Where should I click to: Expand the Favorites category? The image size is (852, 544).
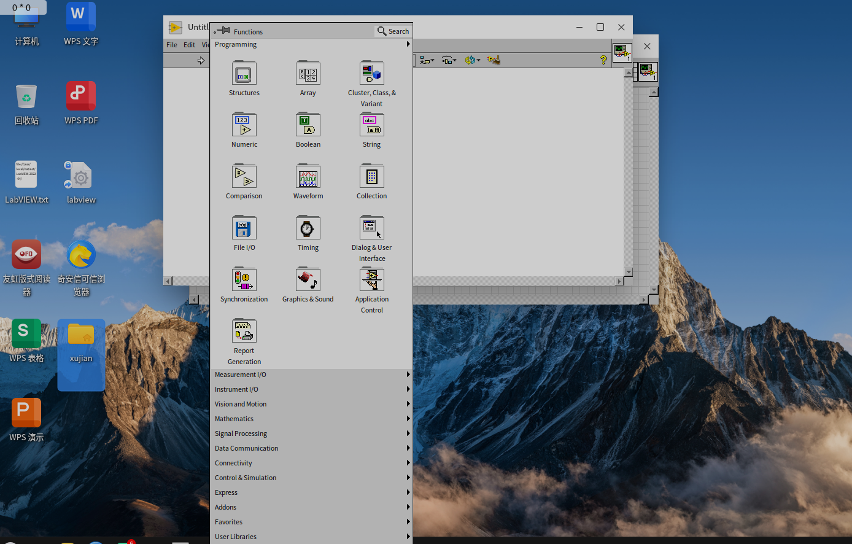[311, 522]
